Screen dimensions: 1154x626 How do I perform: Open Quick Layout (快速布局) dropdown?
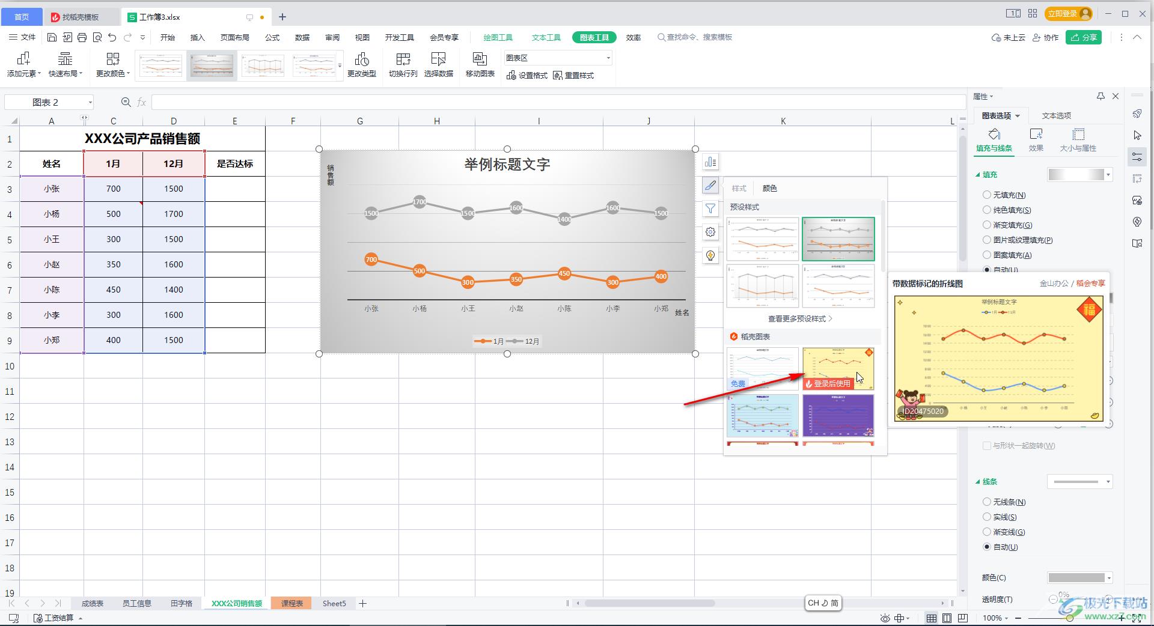click(65, 65)
